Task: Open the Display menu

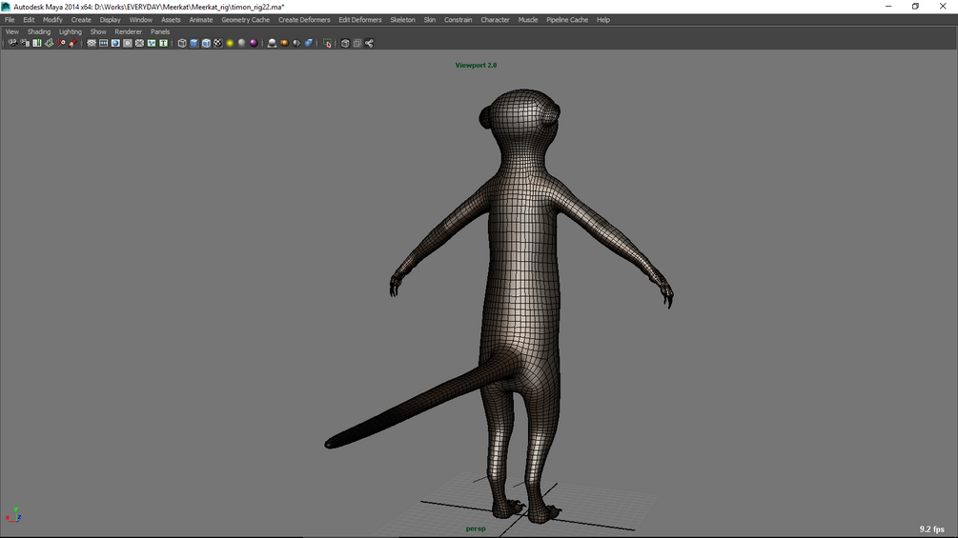Action: pyautogui.click(x=110, y=19)
